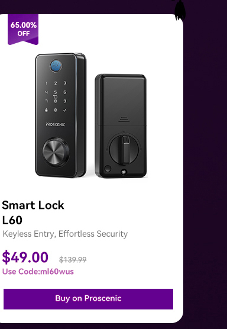This screenshot has width=227, height=329.
Task: Click the small round button on the interior unit
Action: (x=108, y=169)
